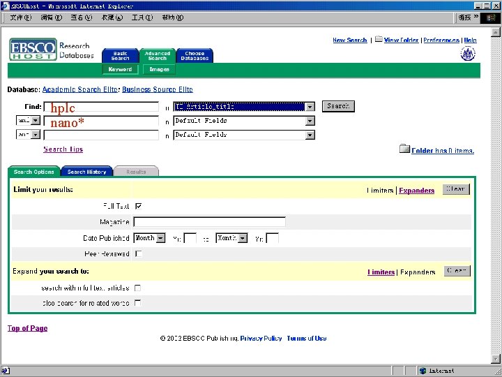This screenshot has height=377, width=502.
Task: Open the Help menu (帮助)
Action: point(173,17)
